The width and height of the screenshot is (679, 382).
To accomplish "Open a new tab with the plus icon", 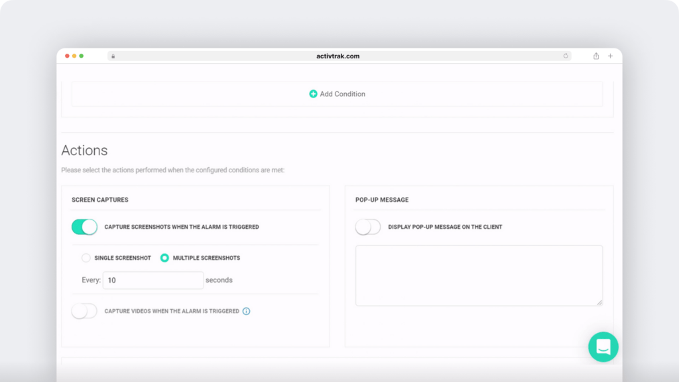I will pyautogui.click(x=610, y=56).
